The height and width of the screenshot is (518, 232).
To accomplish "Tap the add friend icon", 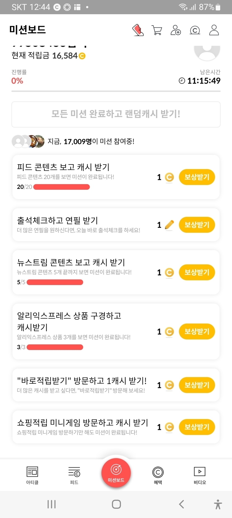I will 176,30.
